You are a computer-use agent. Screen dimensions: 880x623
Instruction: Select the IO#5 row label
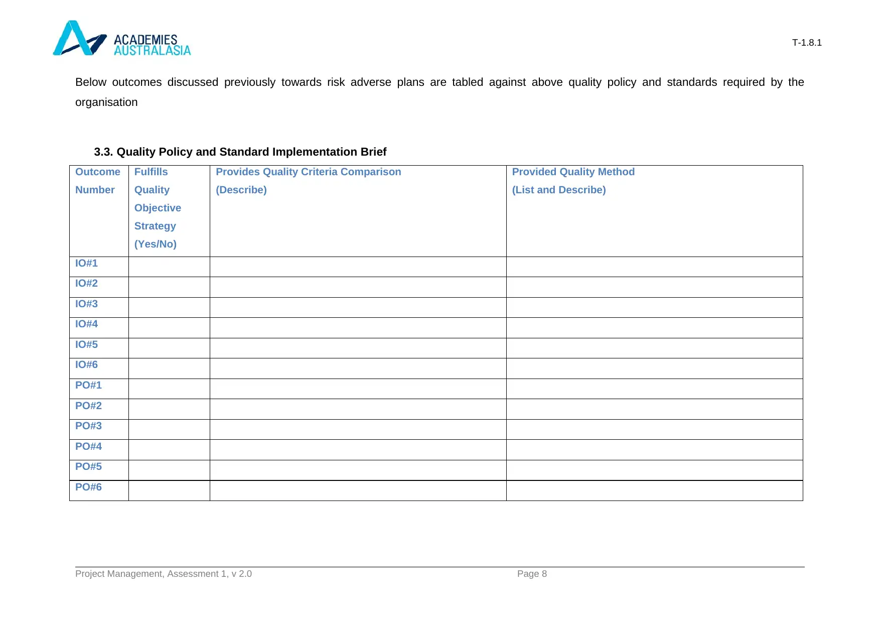pos(86,344)
